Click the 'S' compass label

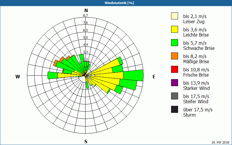86,142
